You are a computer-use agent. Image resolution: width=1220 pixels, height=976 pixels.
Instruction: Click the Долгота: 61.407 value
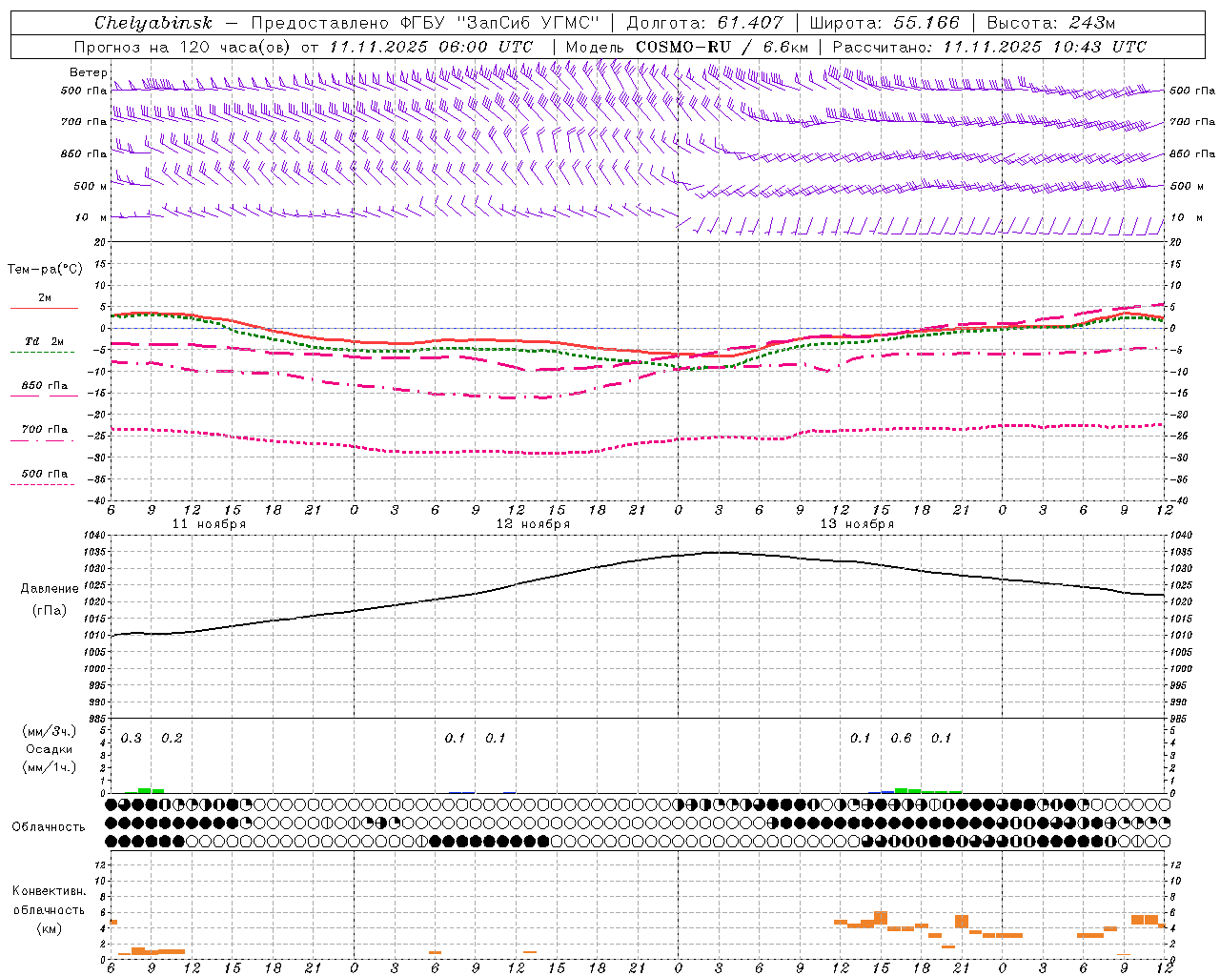(x=705, y=23)
